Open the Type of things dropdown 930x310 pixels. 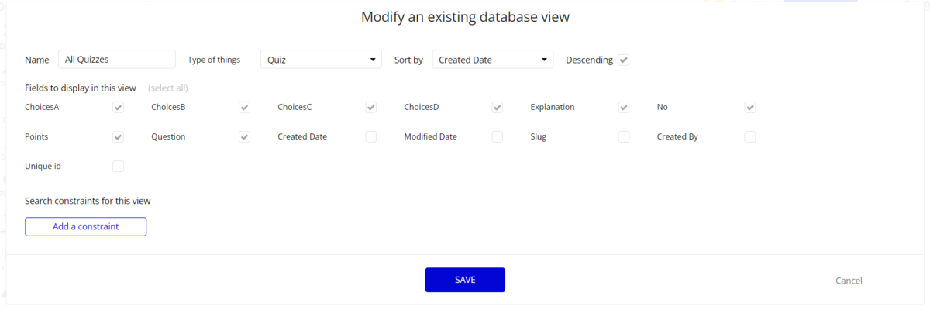(x=321, y=60)
